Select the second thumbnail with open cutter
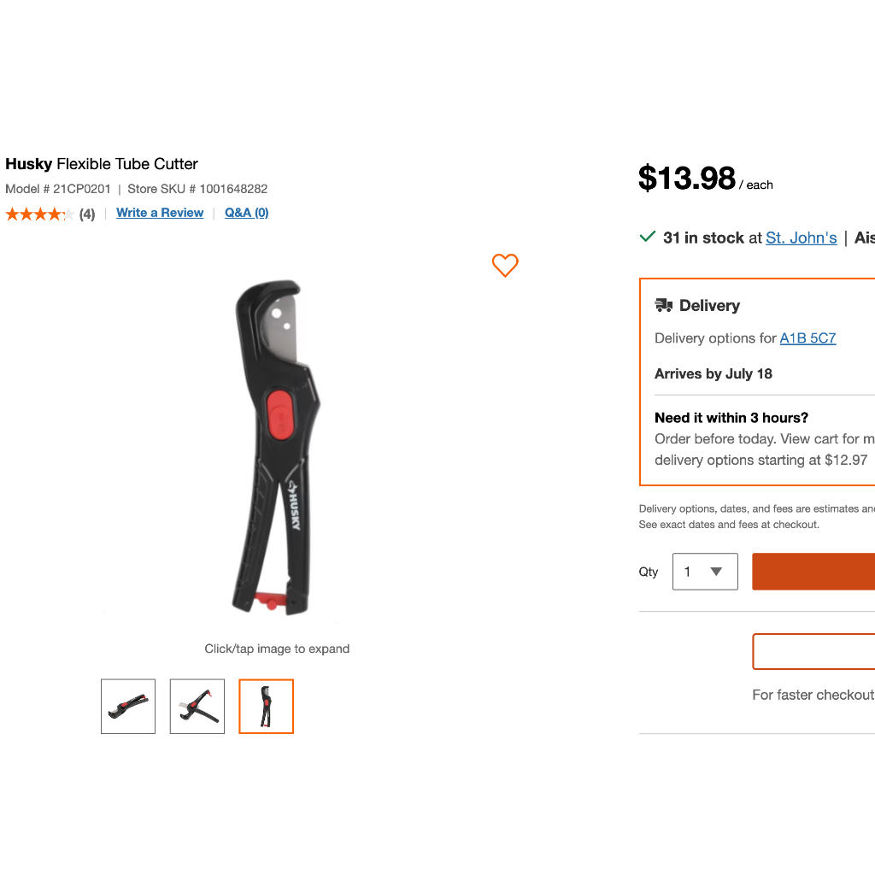875x875 pixels. tap(197, 707)
